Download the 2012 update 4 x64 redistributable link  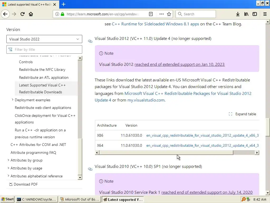click(x=202, y=145)
